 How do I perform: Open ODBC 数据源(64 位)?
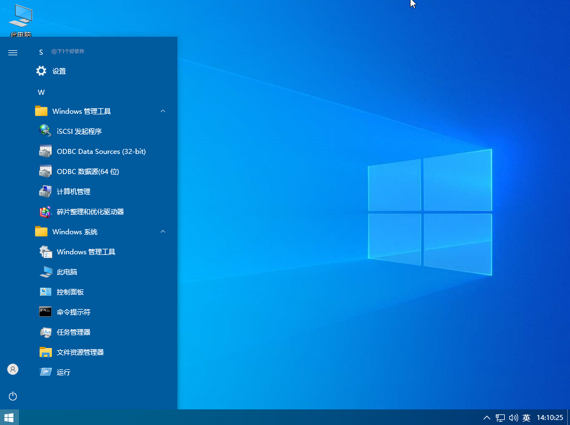tap(88, 171)
